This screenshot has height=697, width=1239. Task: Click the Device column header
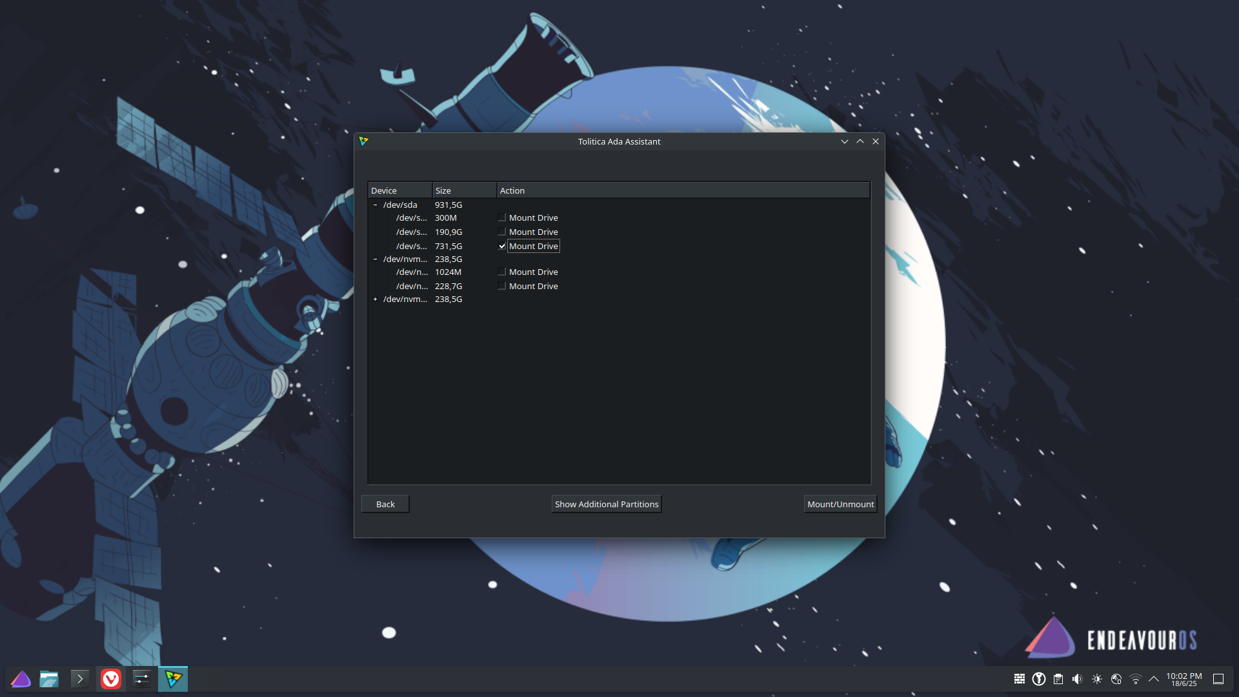(399, 190)
